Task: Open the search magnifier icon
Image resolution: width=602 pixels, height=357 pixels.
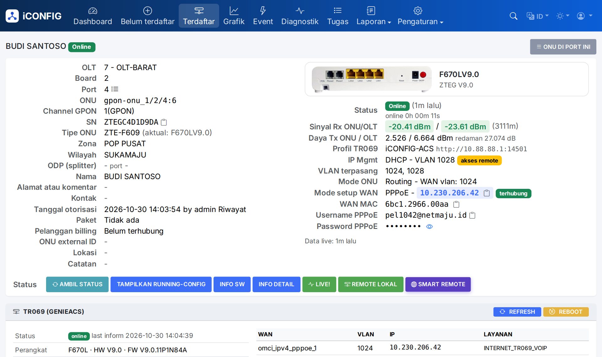Action: click(x=513, y=16)
